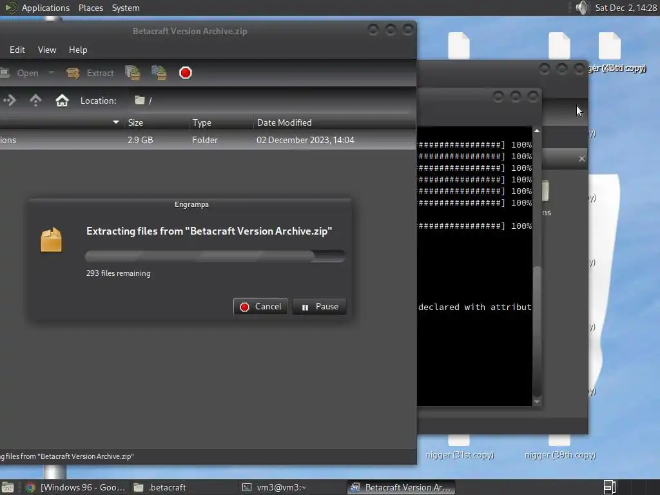This screenshot has width=660, height=495.
Task: Click the workspace switcher icon
Action: [610, 487]
